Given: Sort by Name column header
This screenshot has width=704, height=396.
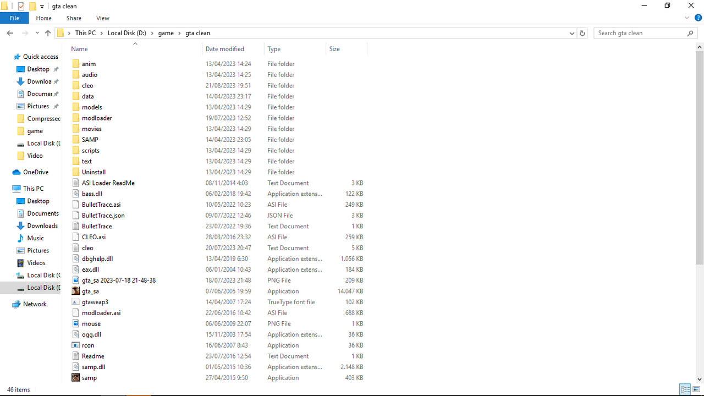Looking at the screenshot, I should pyautogui.click(x=135, y=49).
